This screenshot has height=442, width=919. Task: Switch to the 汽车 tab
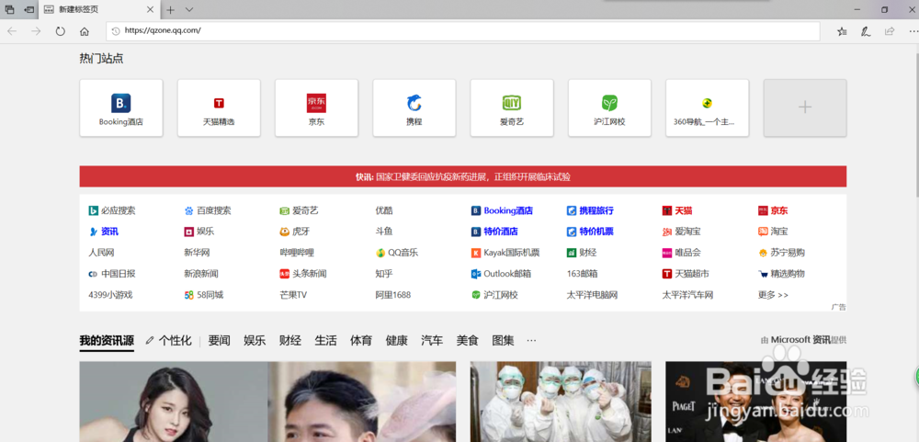click(x=432, y=341)
